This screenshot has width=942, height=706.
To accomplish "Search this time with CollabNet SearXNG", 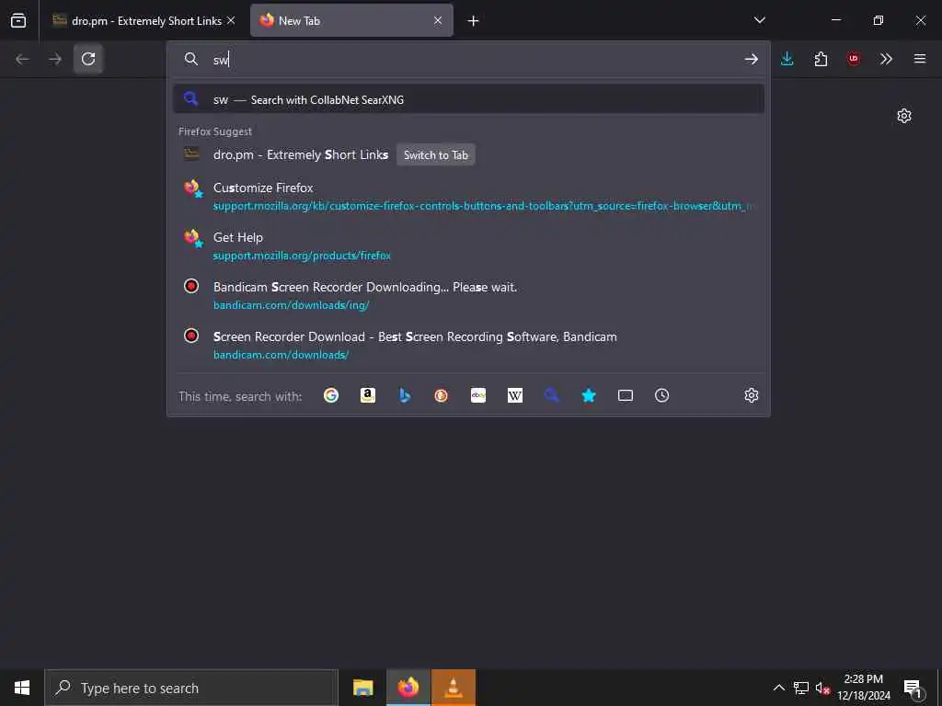I will (552, 395).
